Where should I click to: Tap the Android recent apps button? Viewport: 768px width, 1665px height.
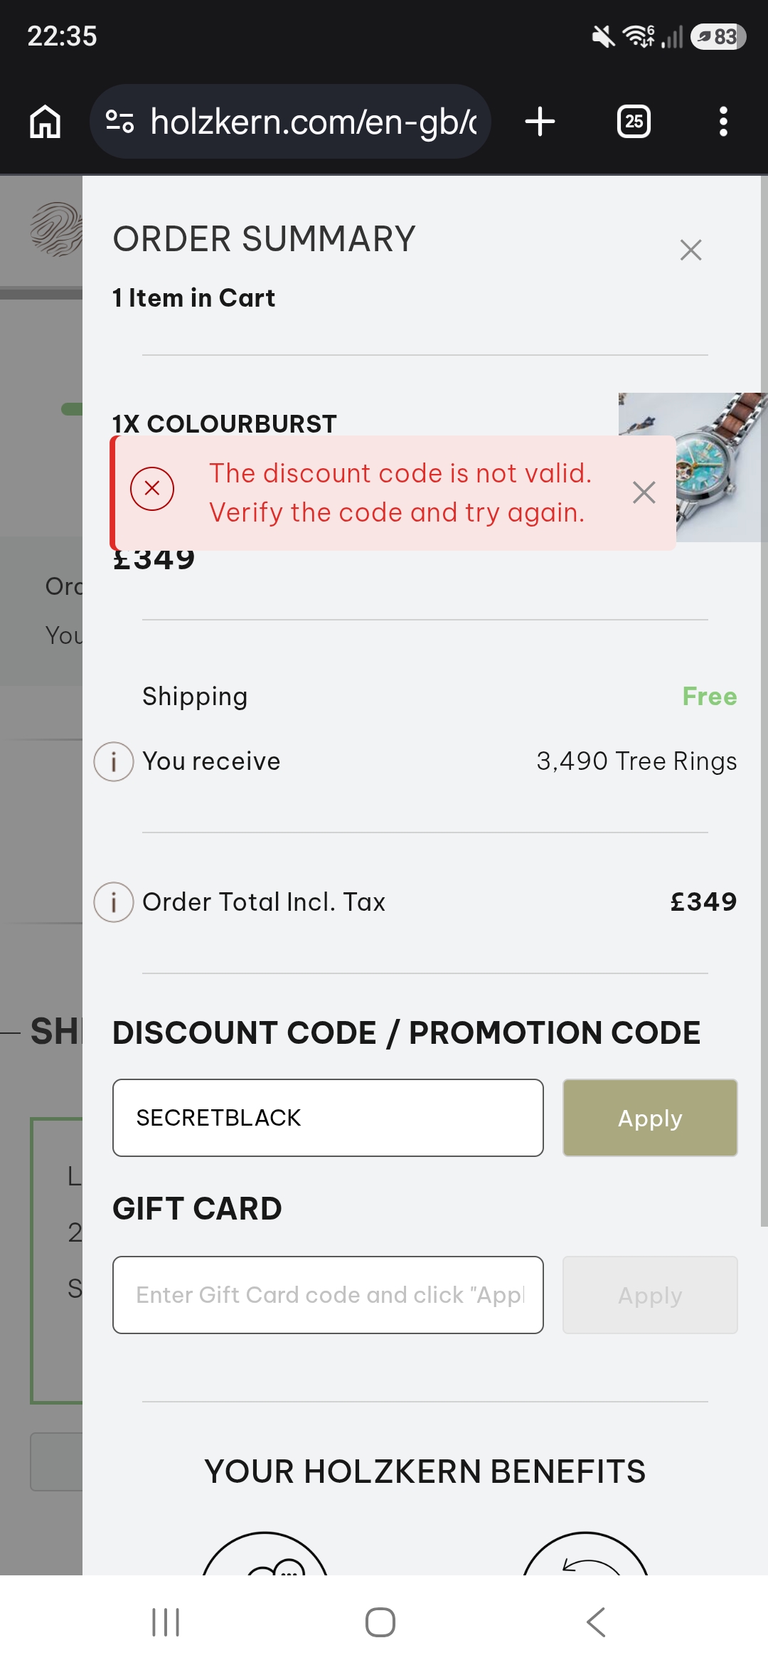click(x=166, y=1622)
